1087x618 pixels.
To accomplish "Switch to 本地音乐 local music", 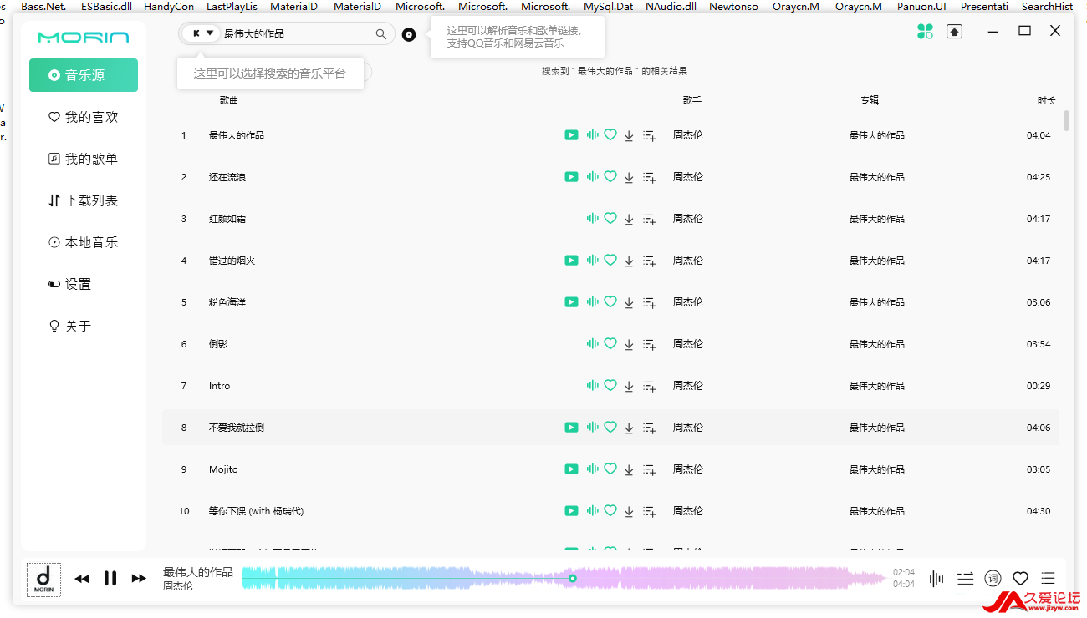I will pos(84,242).
